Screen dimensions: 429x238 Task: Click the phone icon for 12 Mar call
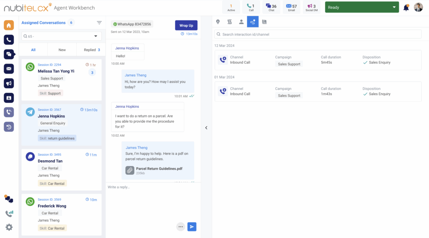coord(223,59)
